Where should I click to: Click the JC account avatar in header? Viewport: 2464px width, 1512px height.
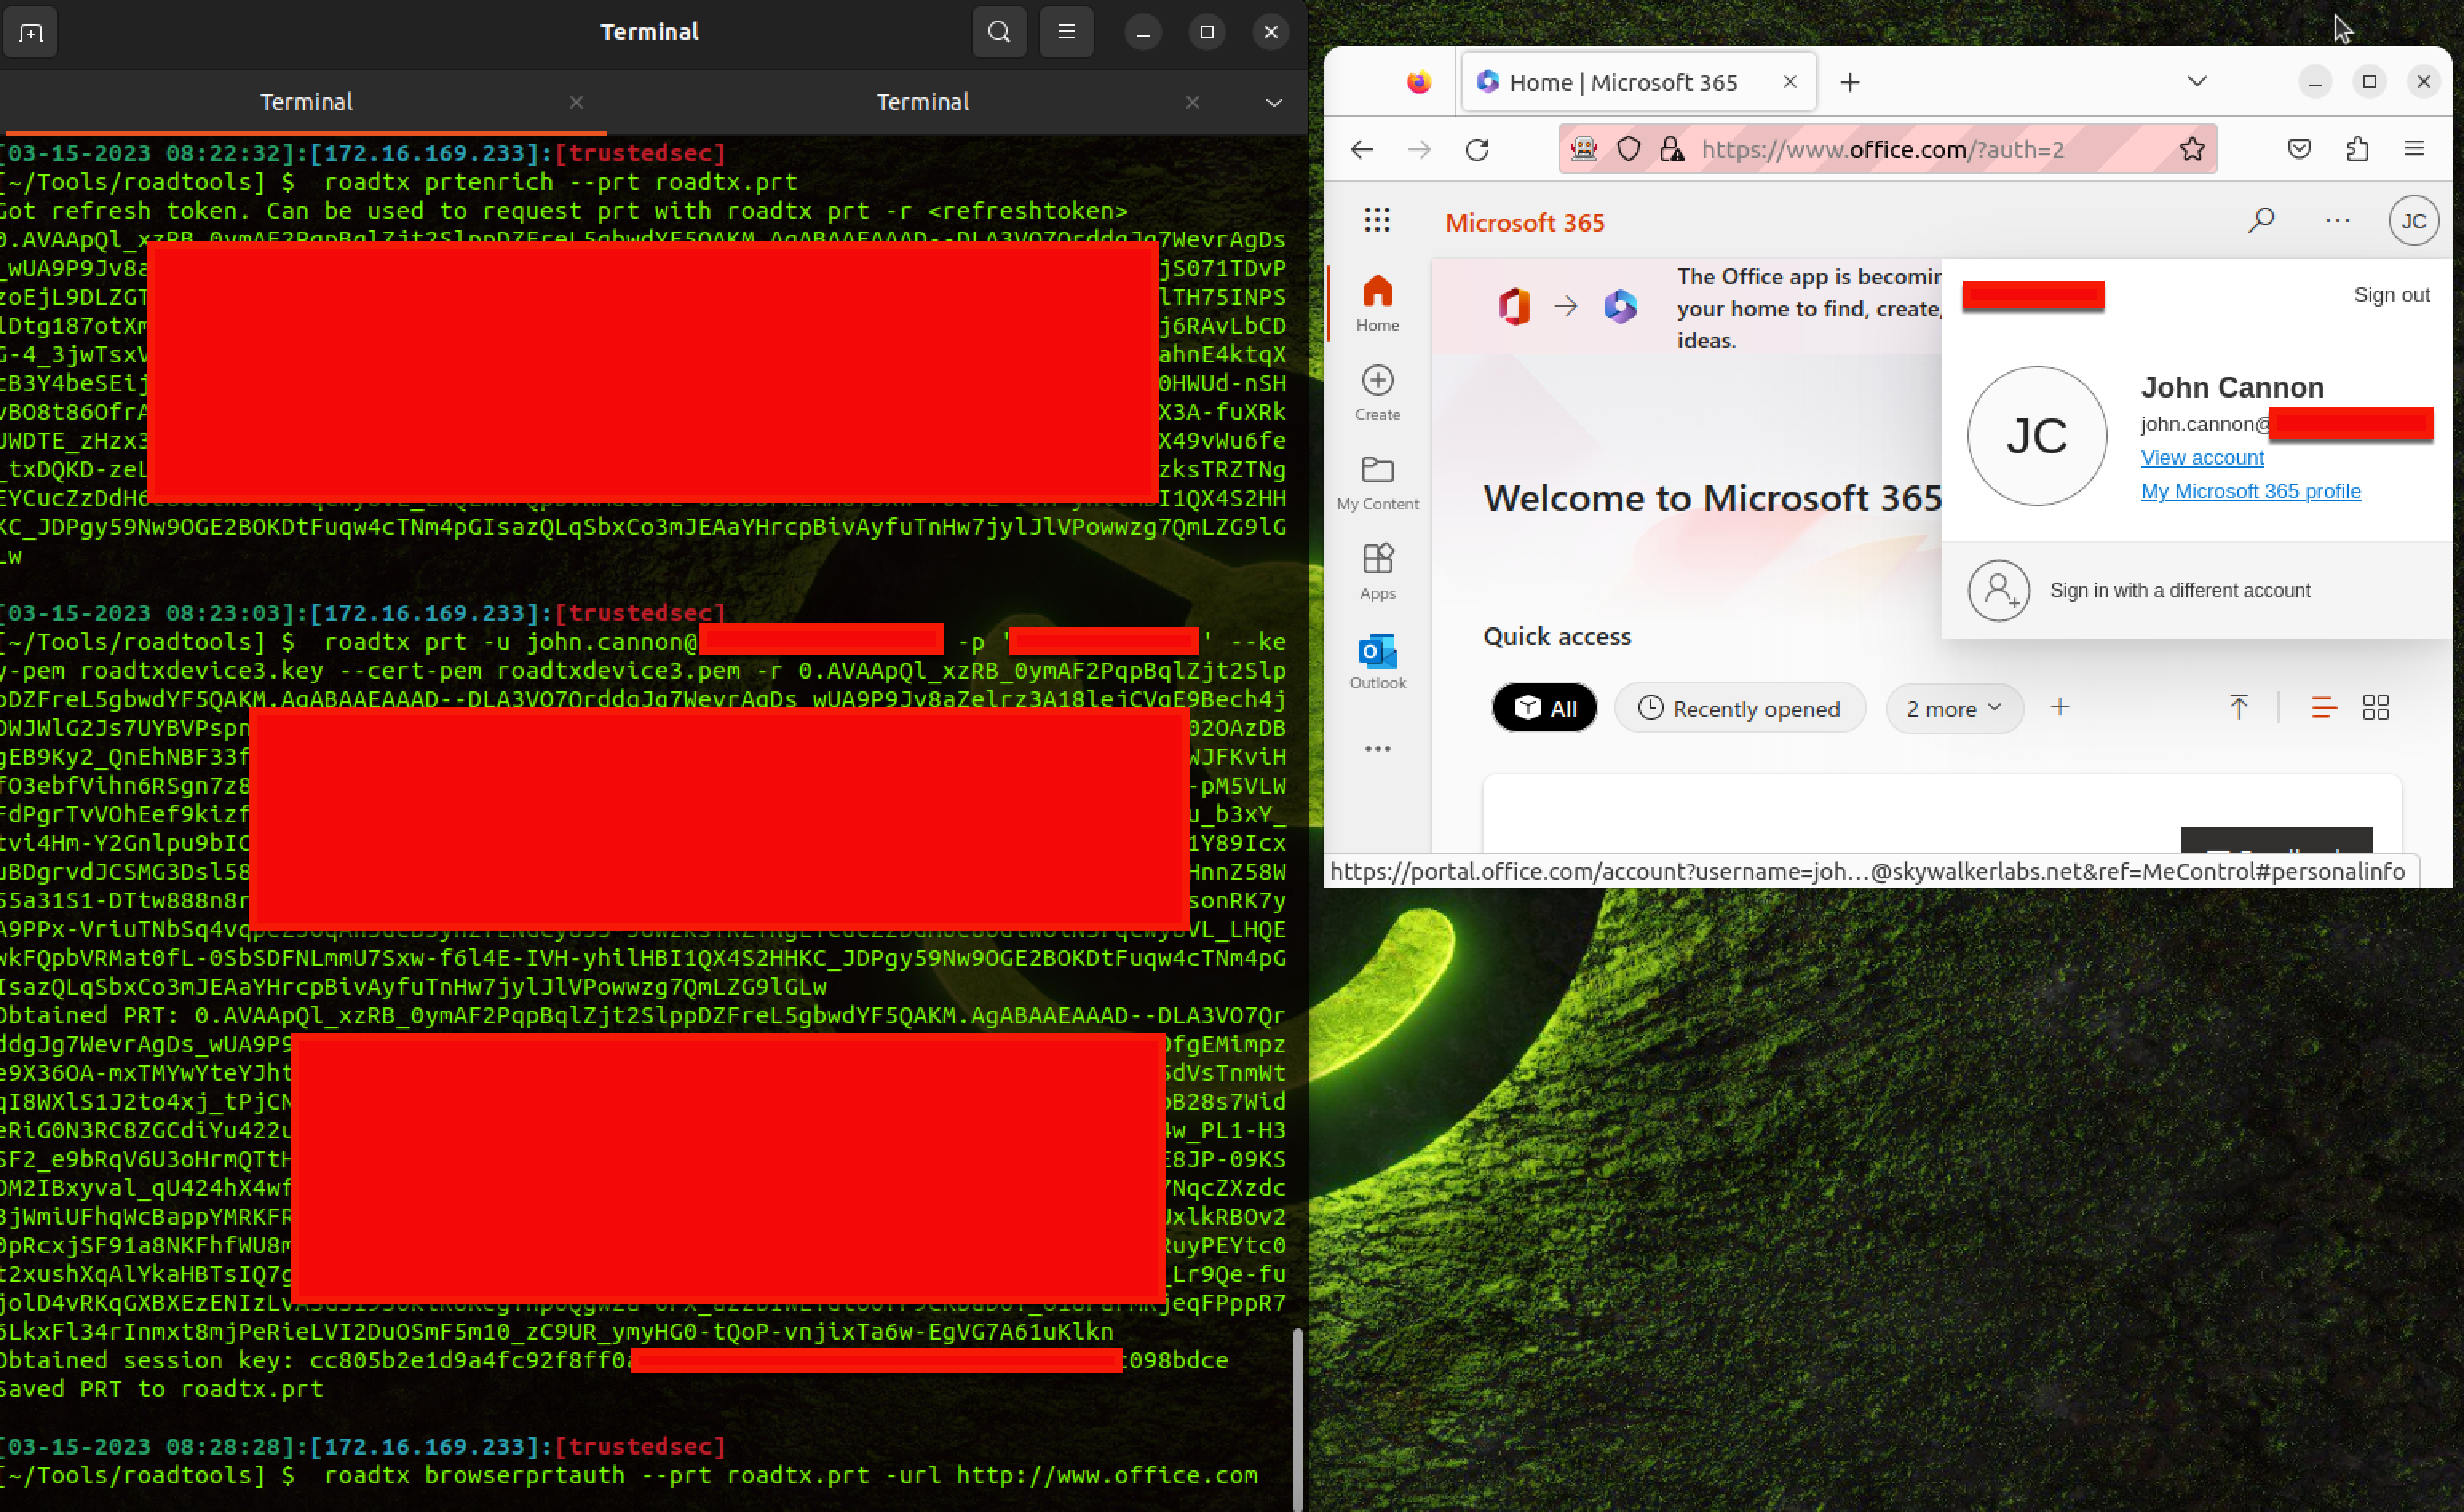pyautogui.click(x=2414, y=221)
